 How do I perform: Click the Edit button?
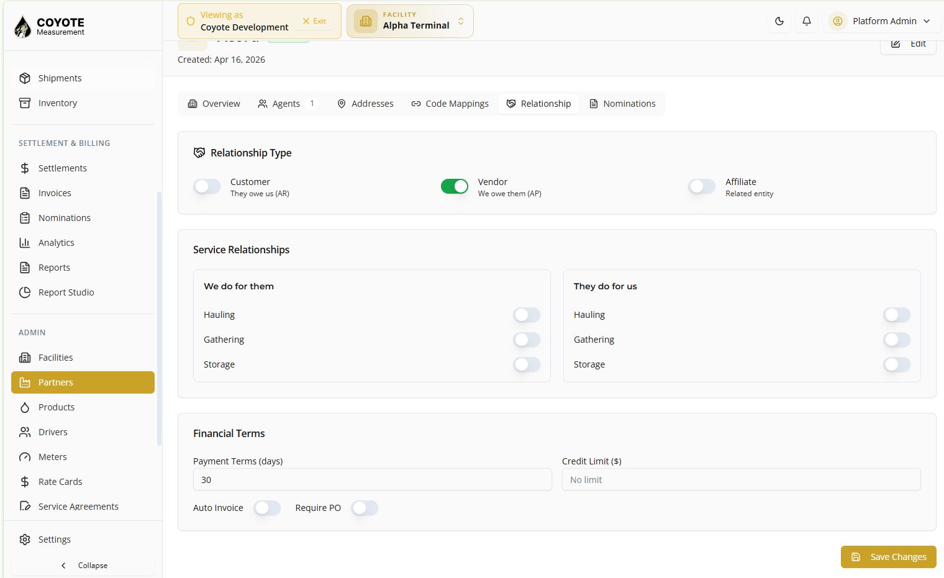point(908,44)
